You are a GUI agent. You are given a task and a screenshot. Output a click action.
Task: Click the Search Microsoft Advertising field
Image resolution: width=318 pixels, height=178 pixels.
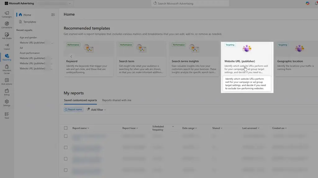(x=190, y=3)
